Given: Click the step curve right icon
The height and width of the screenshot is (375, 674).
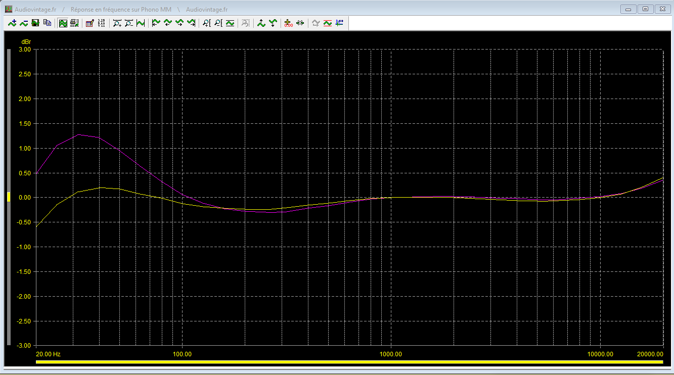Looking at the screenshot, I should (x=179, y=23).
